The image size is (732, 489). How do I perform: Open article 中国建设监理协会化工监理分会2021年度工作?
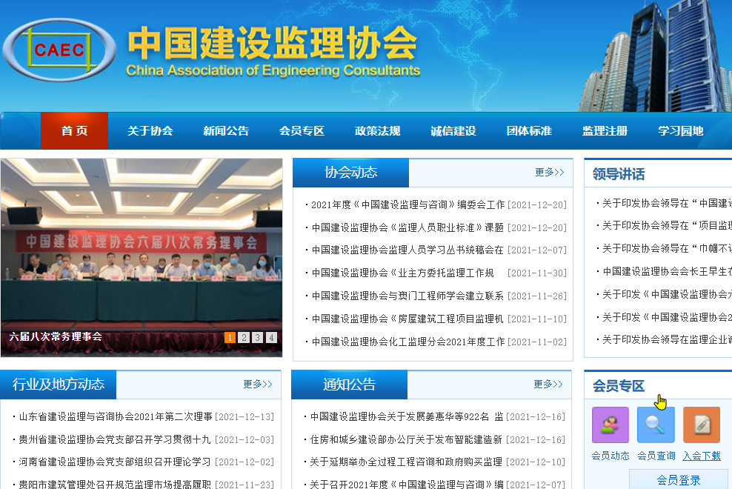(408, 342)
